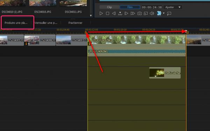Open the volume speaker control
The image size is (210, 131).
click(x=152, y=13)
